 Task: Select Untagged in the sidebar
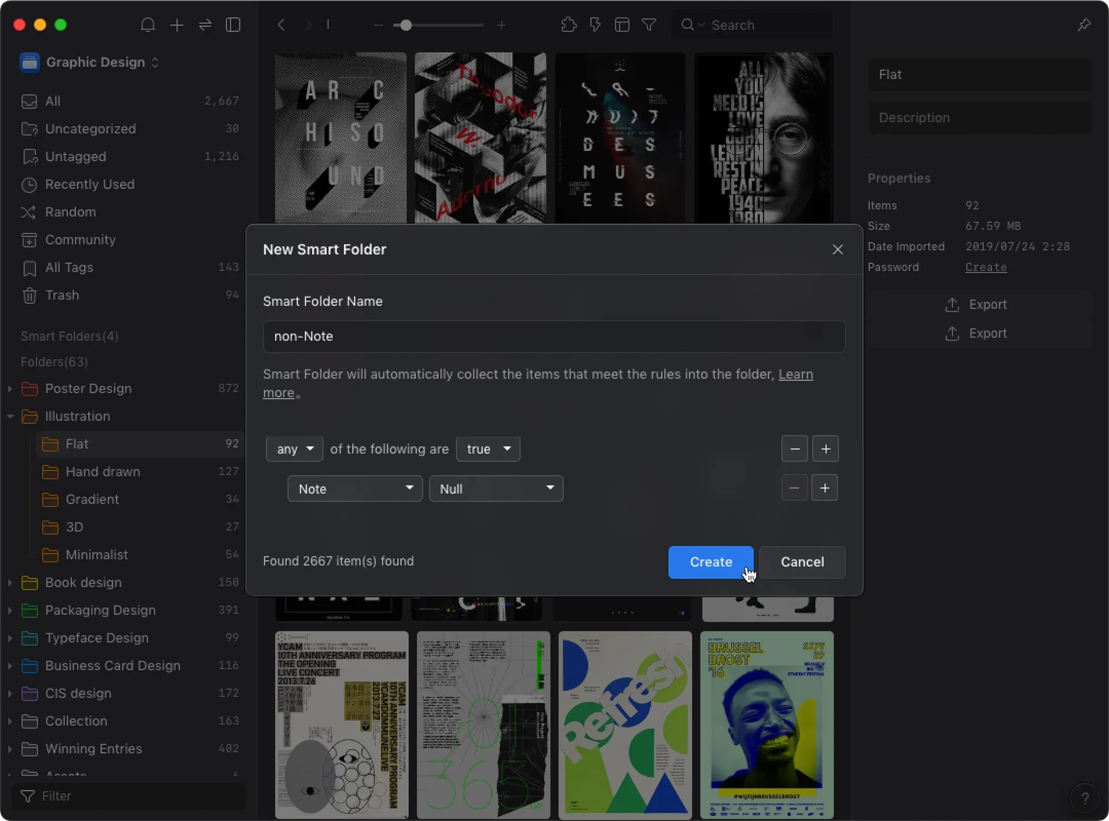click(x=76, y=156)
